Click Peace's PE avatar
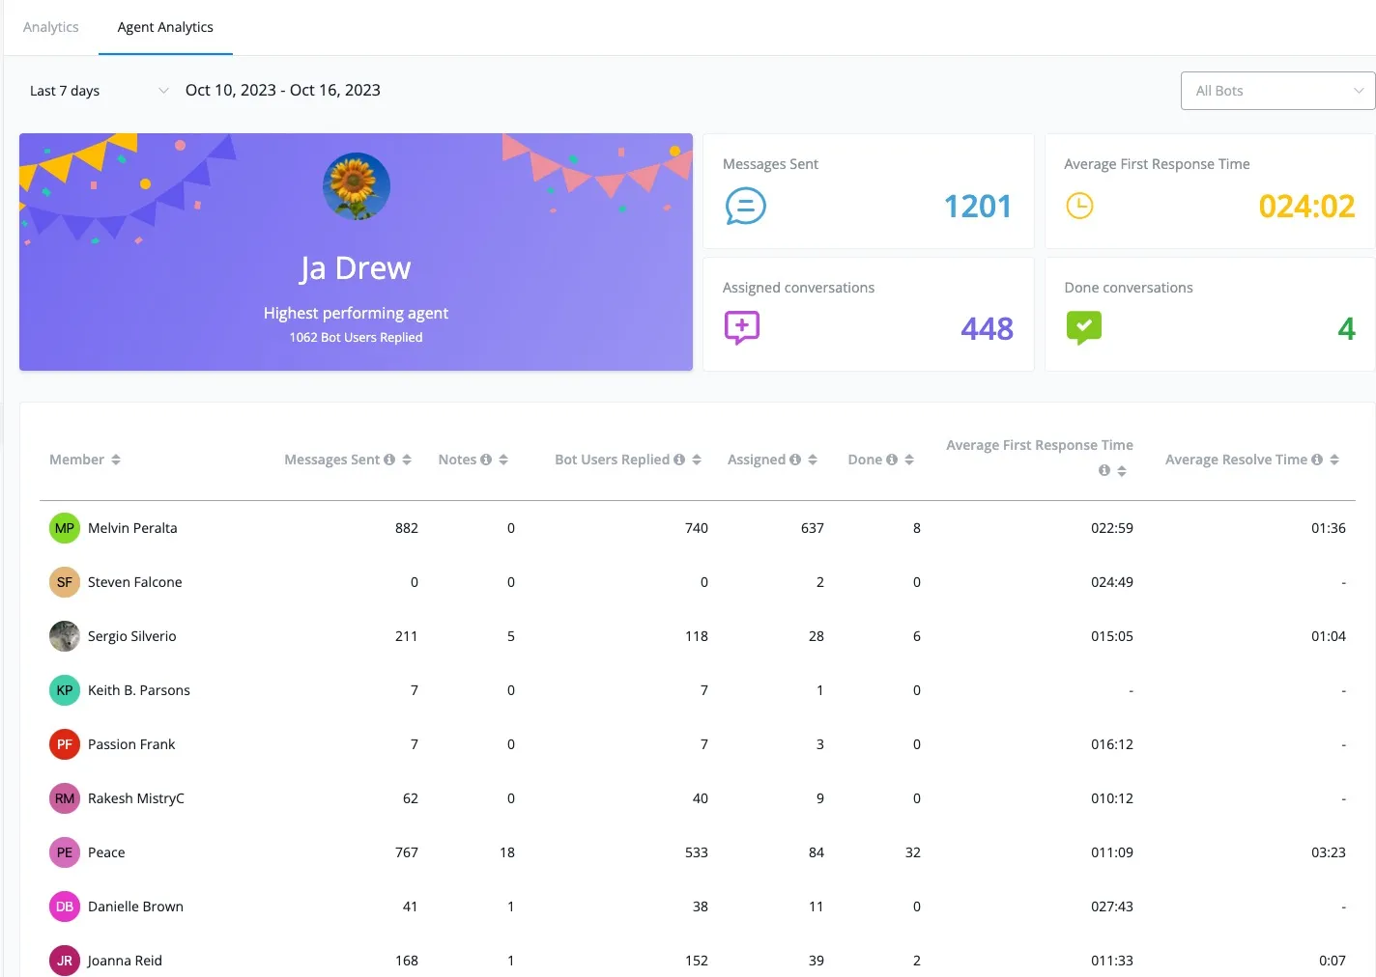1376x977 pixels. [65, 852]
